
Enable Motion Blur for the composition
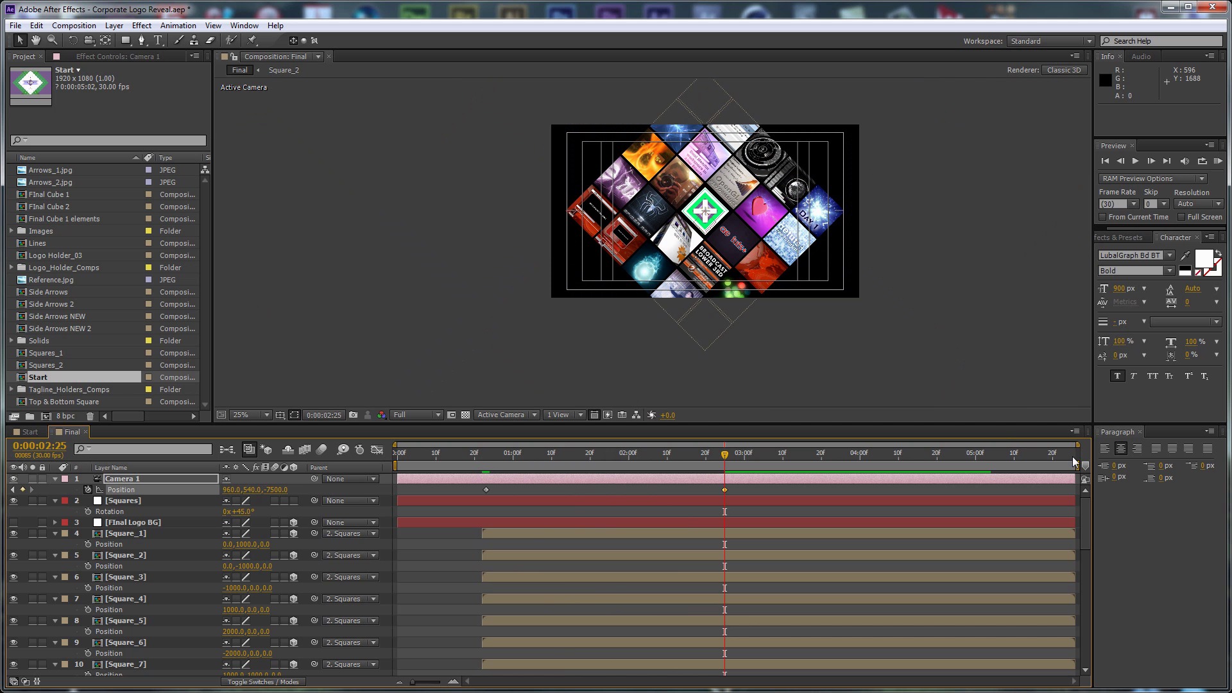click(322, 449)
